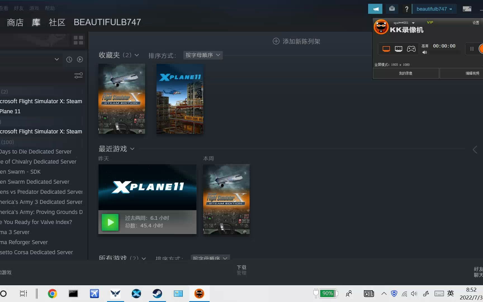Screen dimensions: 483x302
Task: Open Flight Simulator X cover under 本周
Action: (226, 199)
